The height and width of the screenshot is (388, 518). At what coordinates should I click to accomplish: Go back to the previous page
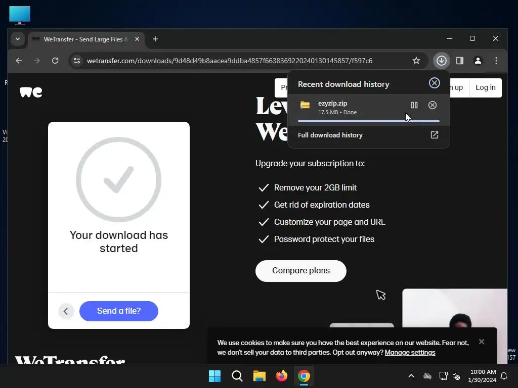pyautogui.click(x=19, y=61)
